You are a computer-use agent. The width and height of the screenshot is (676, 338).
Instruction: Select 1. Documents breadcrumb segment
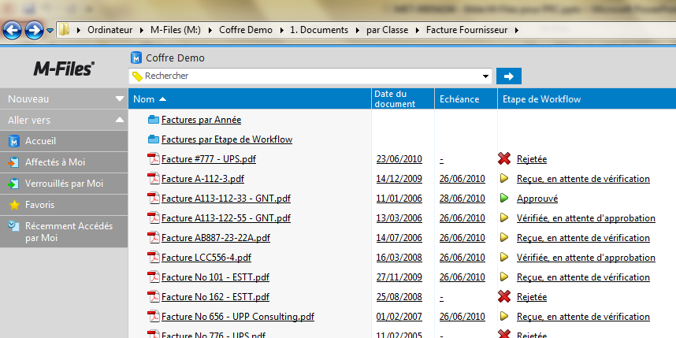319,30
